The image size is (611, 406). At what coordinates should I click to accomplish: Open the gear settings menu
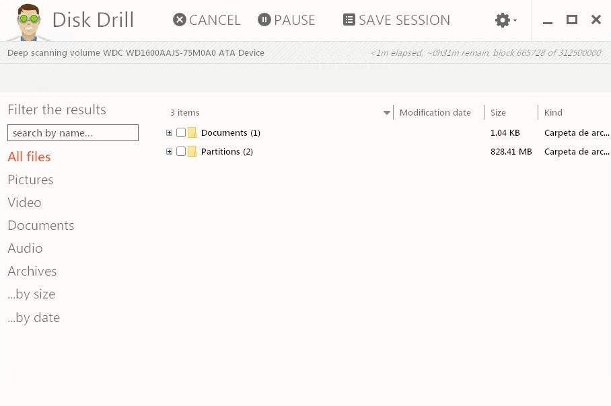pyautogui.click(x=505, y=20)
